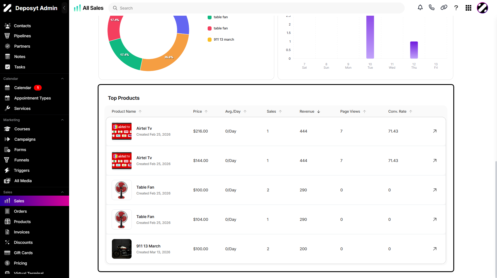Click the $216.00 Airtel Tv product thumbnail
Viewport: 497px width, 278px height.
point(122,131)
